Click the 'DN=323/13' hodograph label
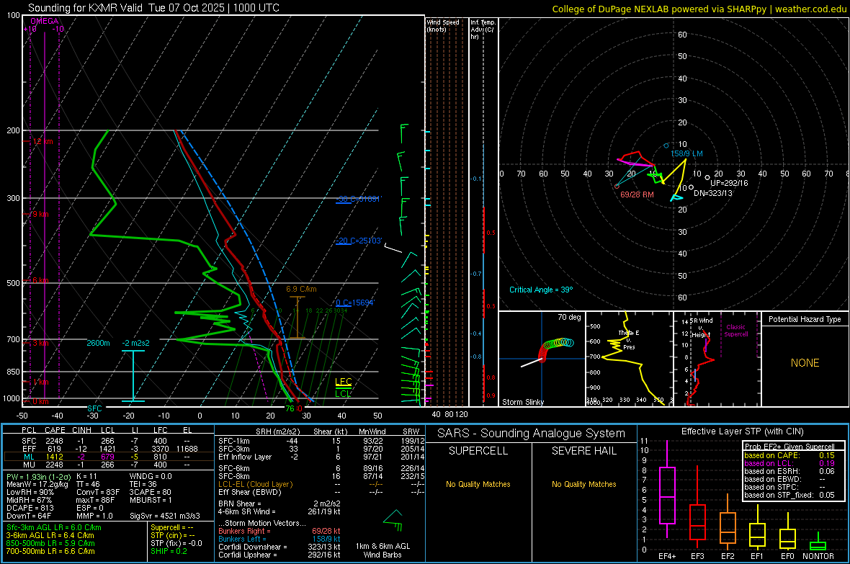The height and width of the screenshot is (564, 850). [713, 193]
